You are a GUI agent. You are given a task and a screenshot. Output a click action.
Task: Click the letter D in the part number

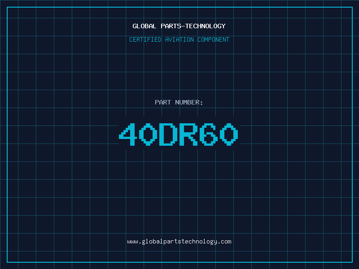tap(168, 134)
